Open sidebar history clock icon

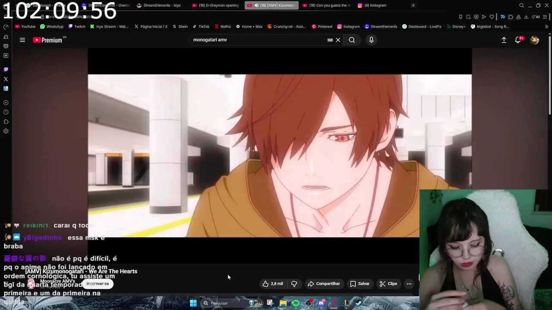pyautogui.click(x=6, y=112)
